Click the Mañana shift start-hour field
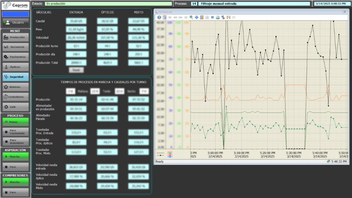352x198 pixels. [x=70, y=91]
